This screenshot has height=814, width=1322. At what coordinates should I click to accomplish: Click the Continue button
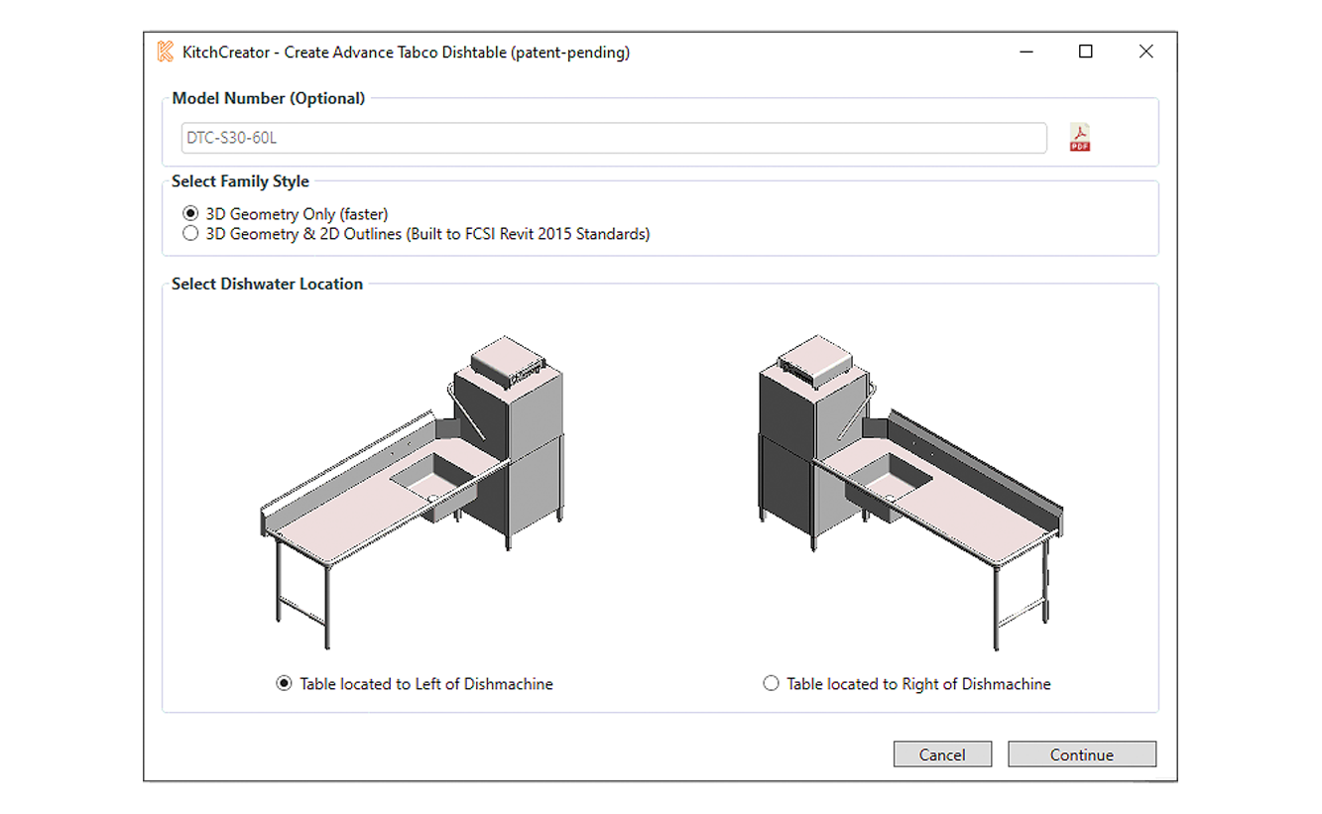(1082, 755)
